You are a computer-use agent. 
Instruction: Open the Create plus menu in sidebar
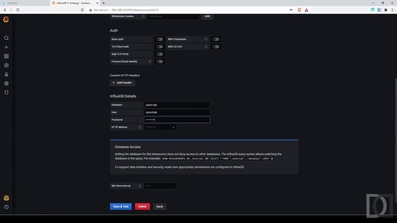coord(6,47)
